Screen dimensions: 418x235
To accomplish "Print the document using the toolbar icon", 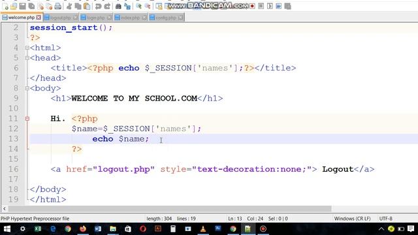I will pos(58,6).
